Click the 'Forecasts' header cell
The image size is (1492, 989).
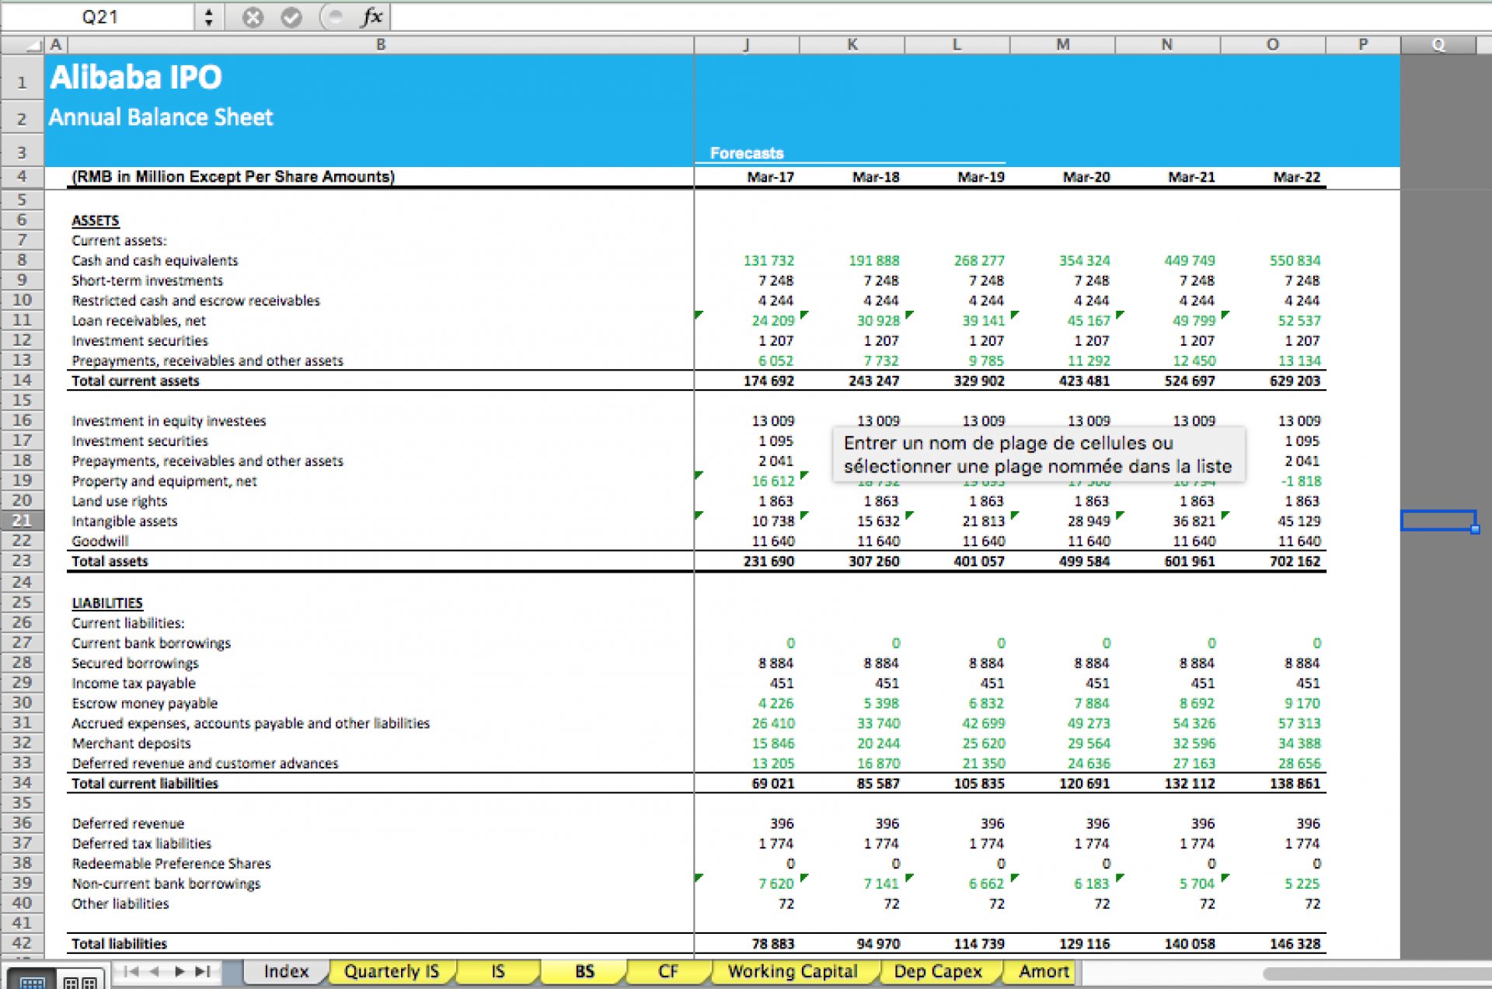coord(747,153)
